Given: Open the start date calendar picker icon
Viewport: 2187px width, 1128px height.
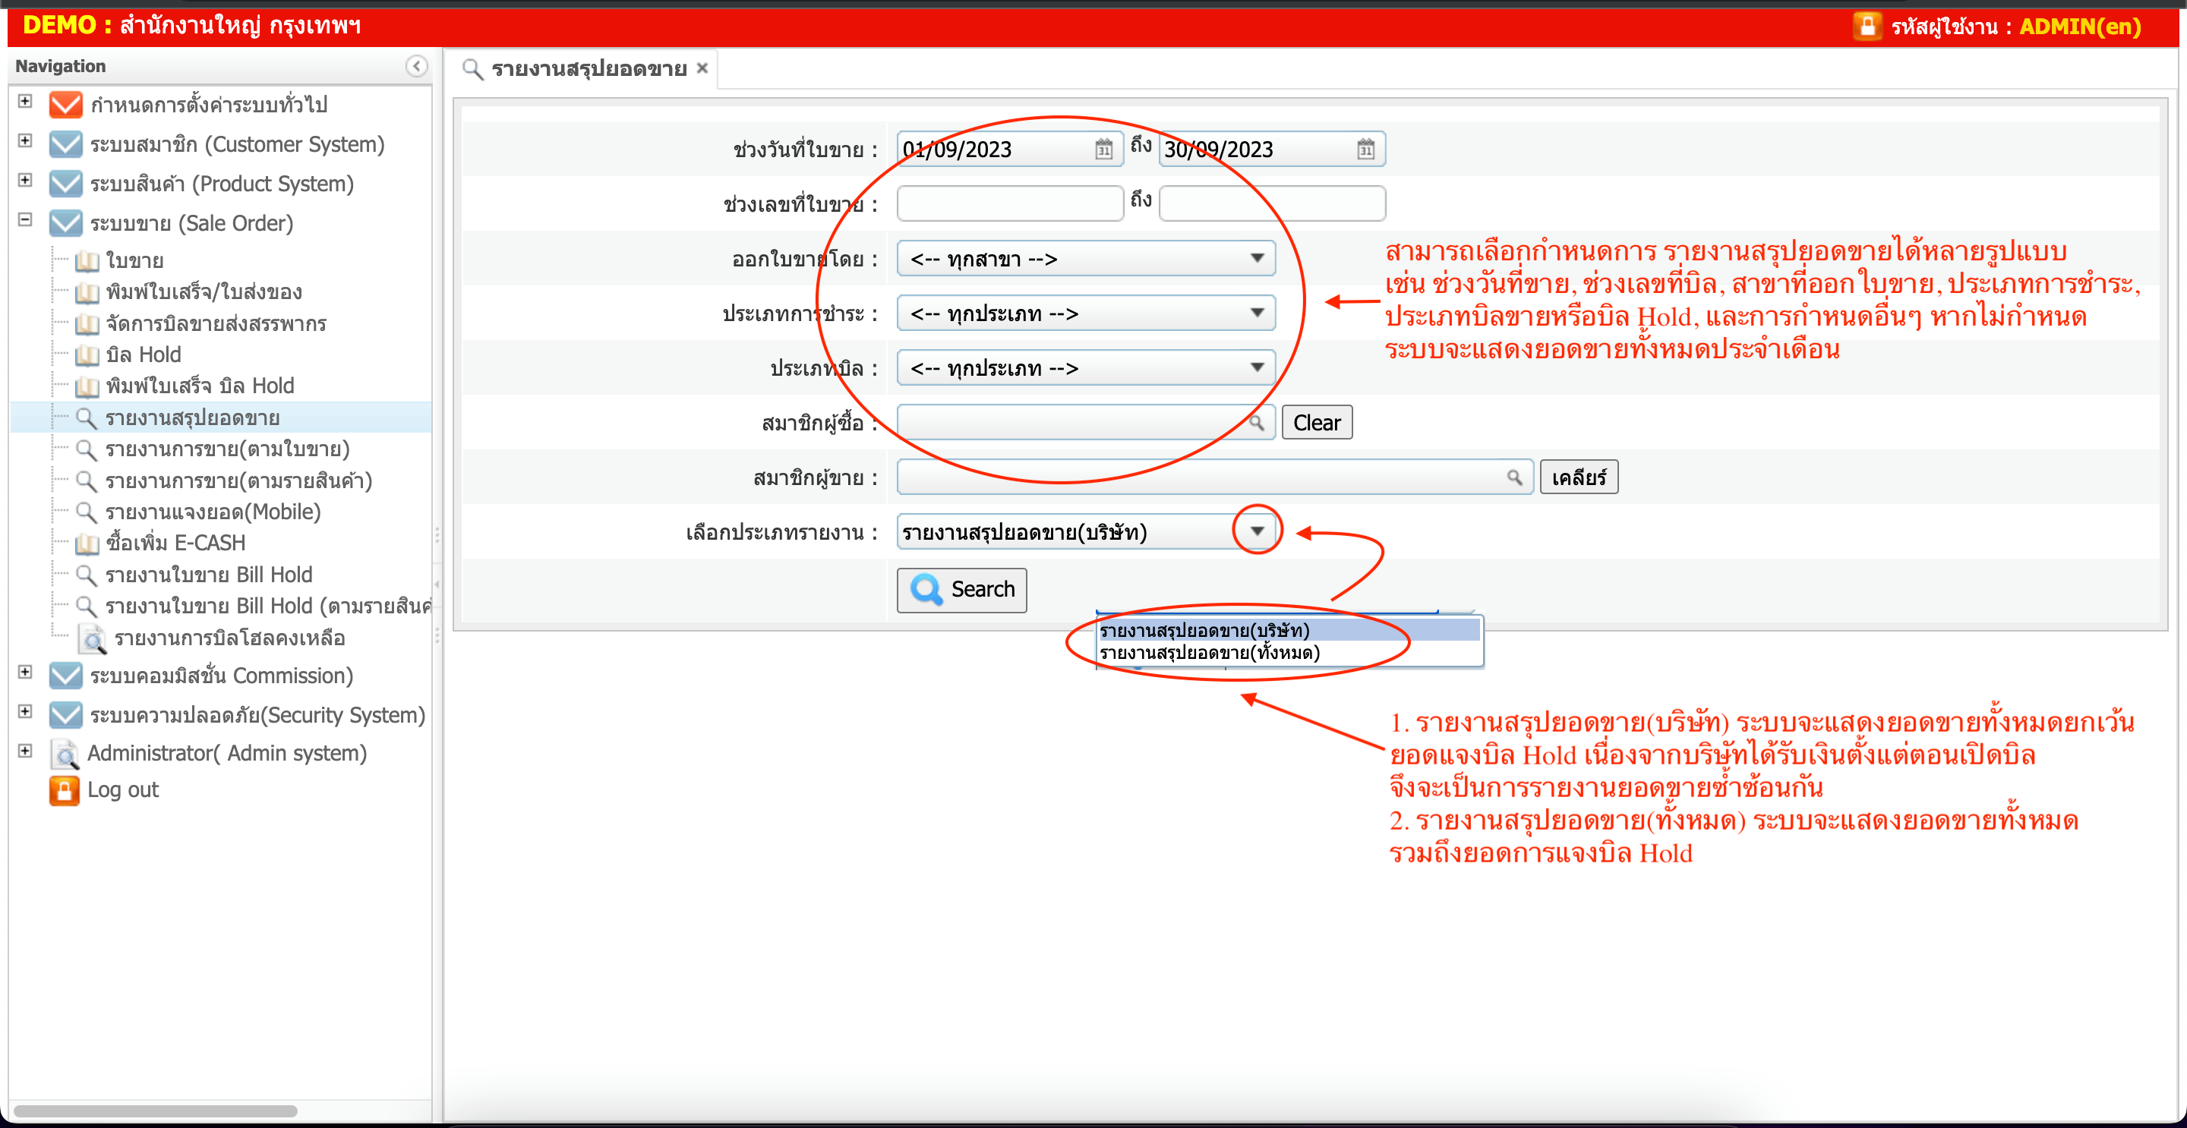Looking at the screenshot, I should point(1103,150).
